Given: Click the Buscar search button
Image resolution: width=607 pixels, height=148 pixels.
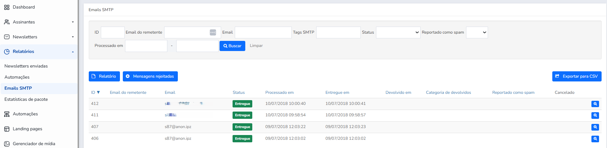Looking at the screenshot, I should click(x=232, y=46).
